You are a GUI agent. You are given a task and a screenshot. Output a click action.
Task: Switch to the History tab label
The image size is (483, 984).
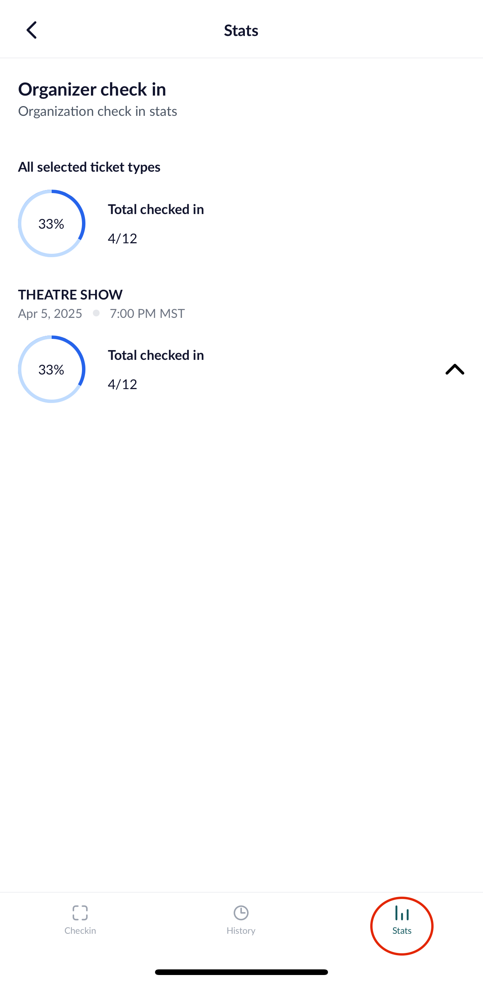241,930
